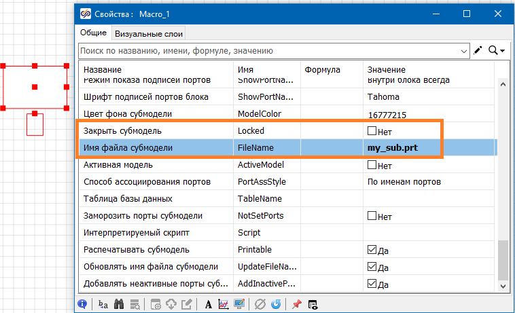Click the 'Название' column header
Image resolution: width=515 pixels, height=313 pixels.
tap(102, 70)
